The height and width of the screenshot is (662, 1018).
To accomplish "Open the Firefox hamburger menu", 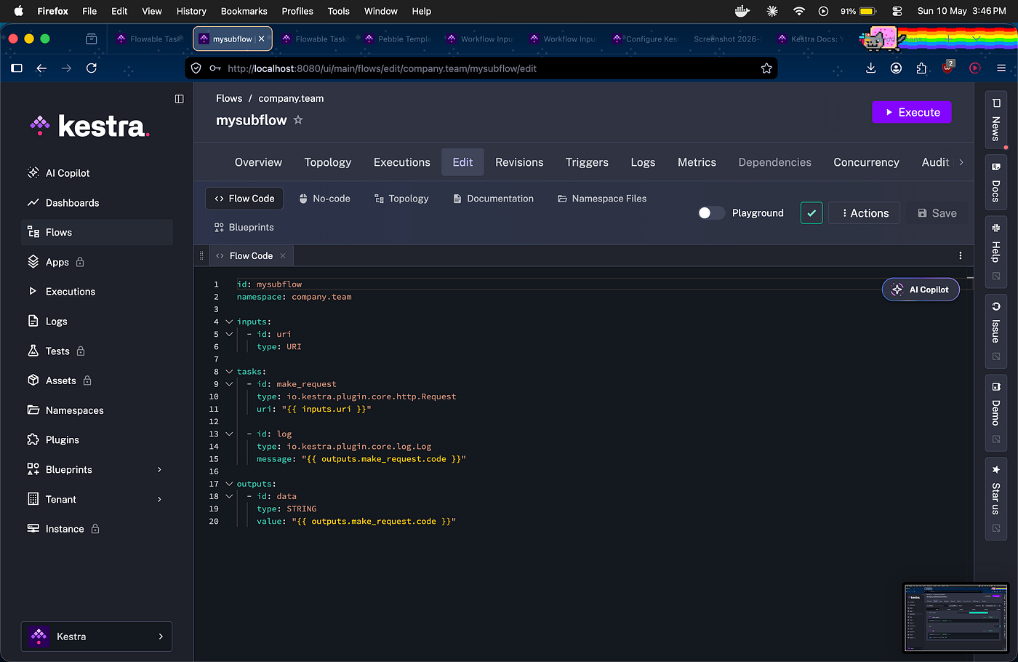I will click(x=1001, y=68).
